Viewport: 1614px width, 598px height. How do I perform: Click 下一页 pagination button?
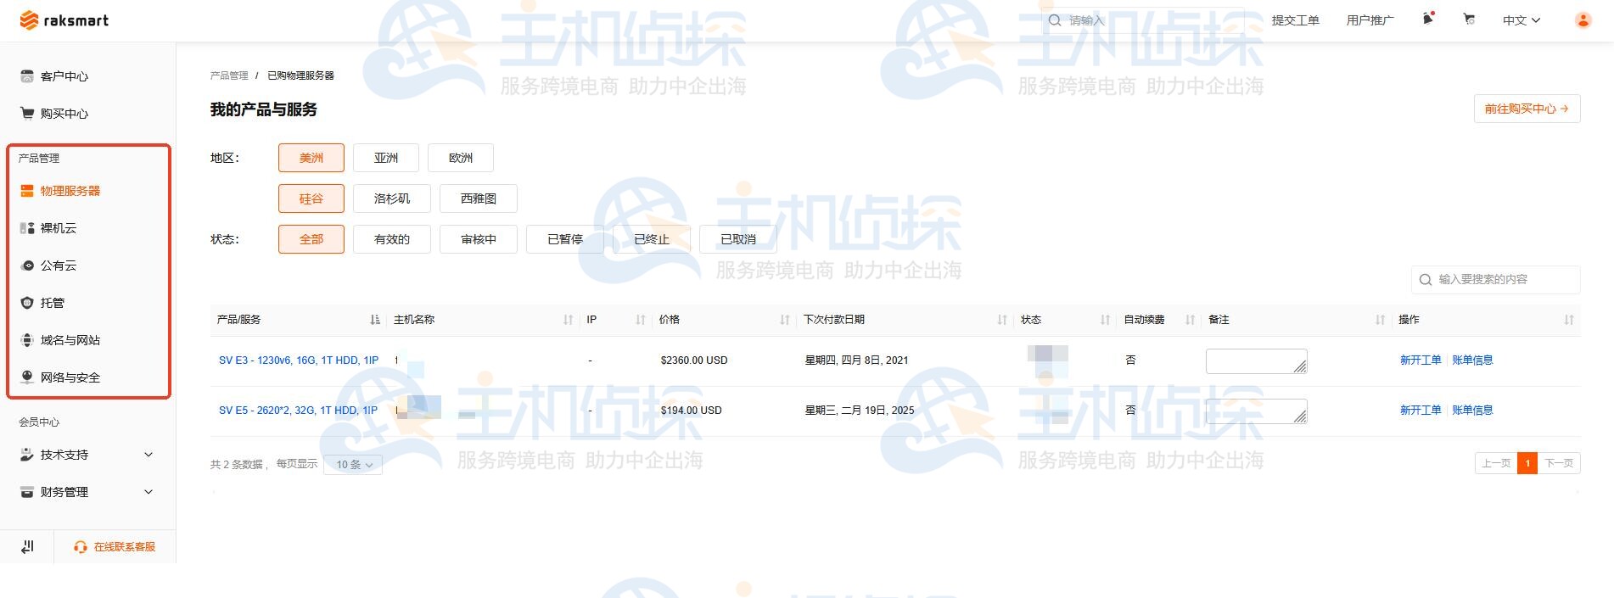(1559, 463)
